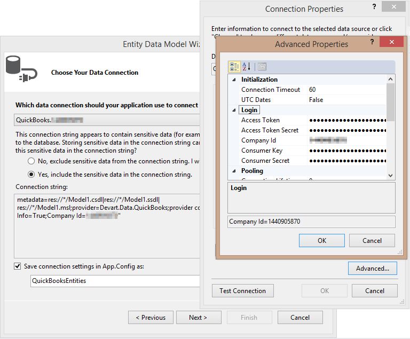Collapse the Initialization property category
This screenshot has width=410, height=339.
point(233,80)
